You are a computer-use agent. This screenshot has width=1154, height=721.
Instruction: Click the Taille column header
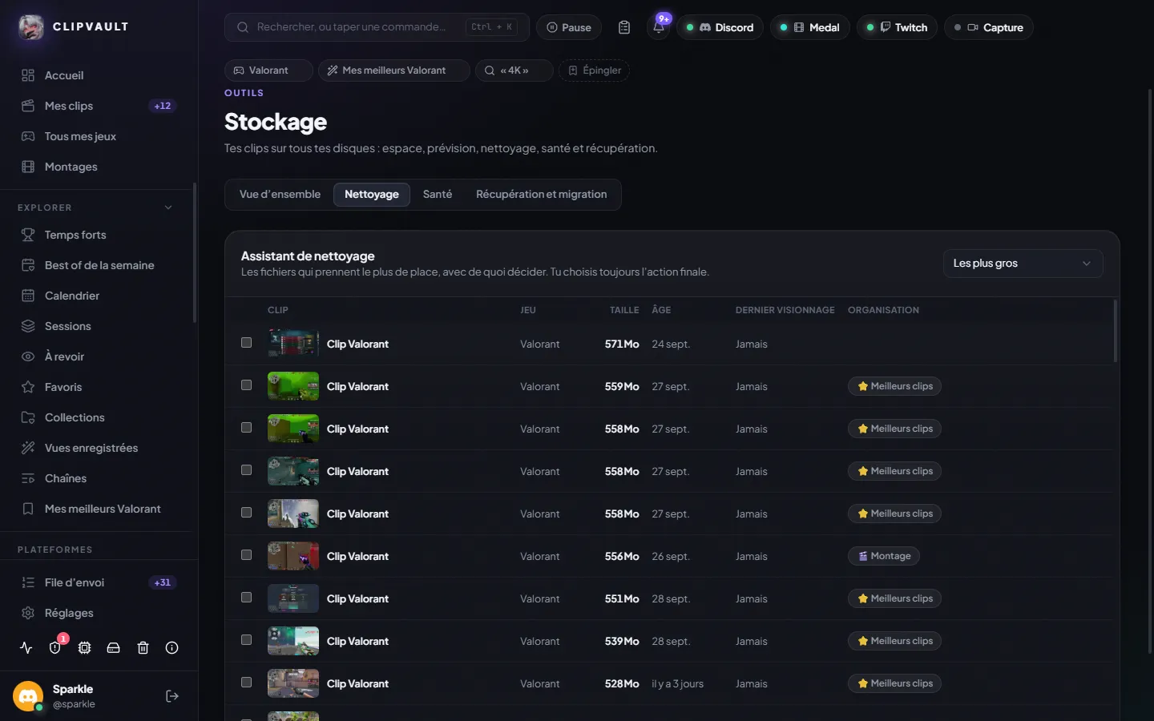click(x=624, y=310)
